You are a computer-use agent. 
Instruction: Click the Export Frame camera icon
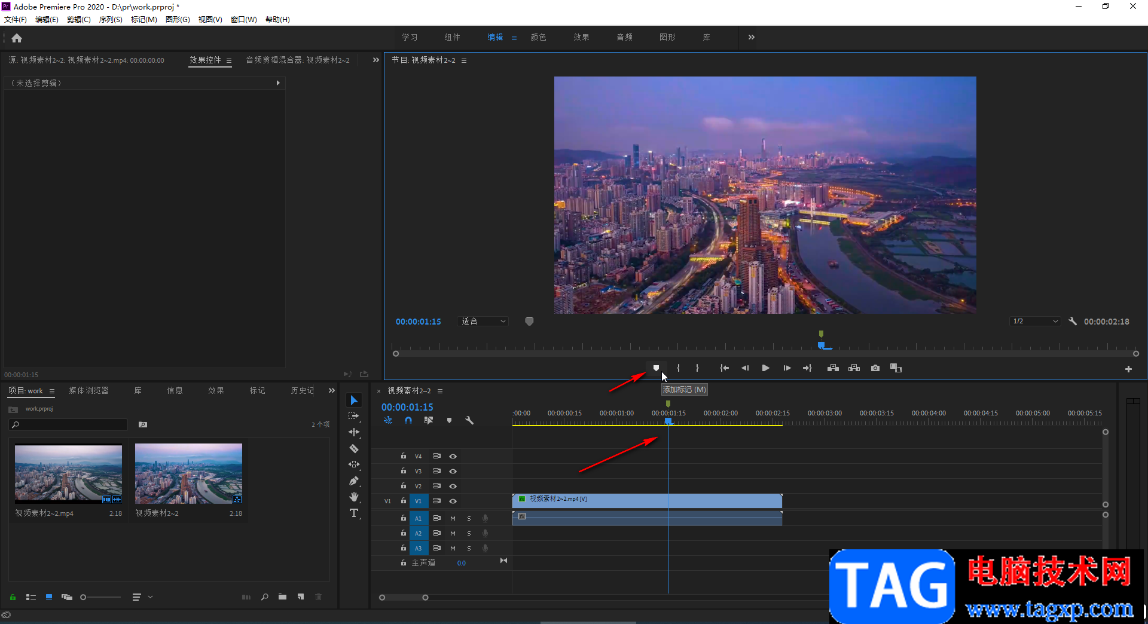tap(875, 368)
